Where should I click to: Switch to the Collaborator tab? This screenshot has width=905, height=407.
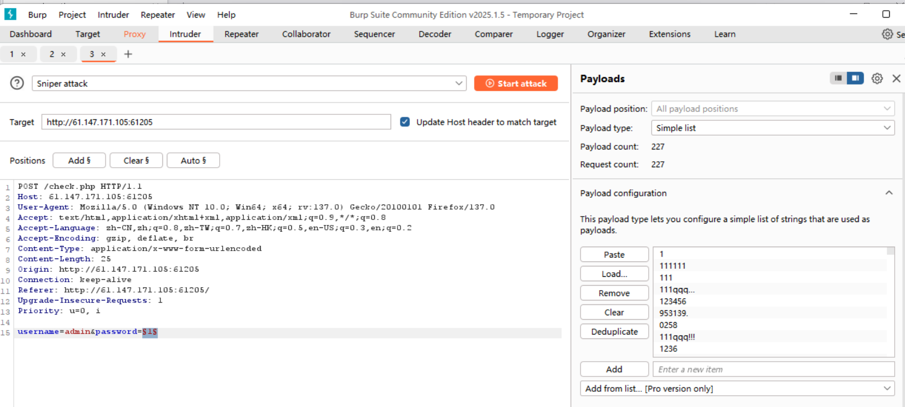pyautogui.click(x=306, y=34)
